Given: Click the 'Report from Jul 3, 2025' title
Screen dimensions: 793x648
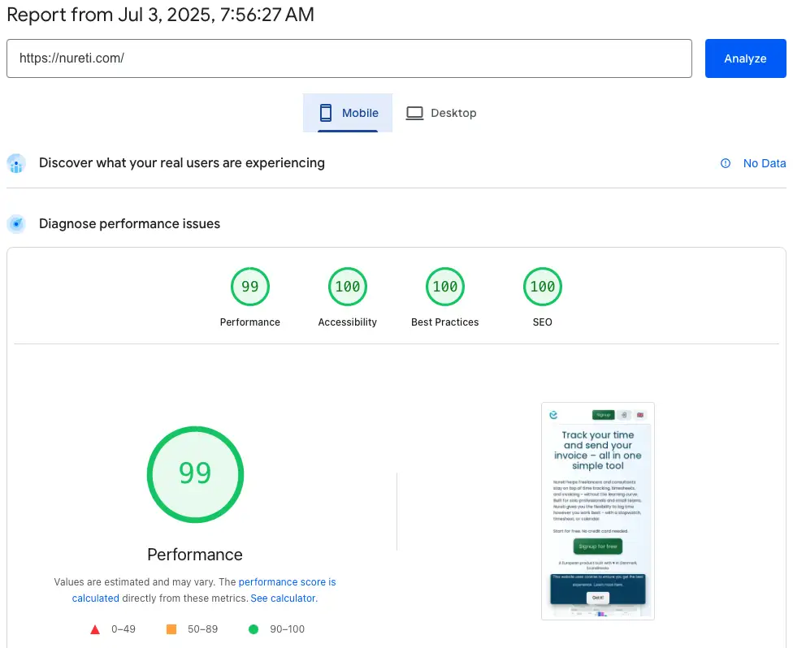Looking at the screenshot, I should coord(160,15).
